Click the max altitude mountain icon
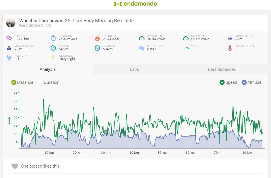271x178 pixels. click(x=9, y=48)
